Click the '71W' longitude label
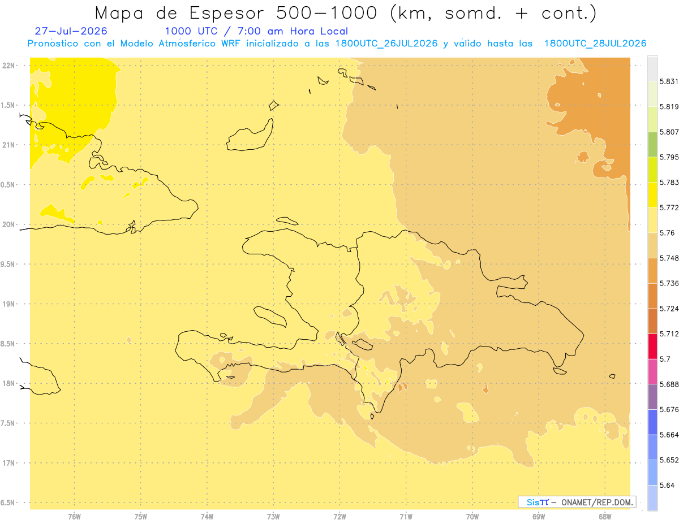Image resolution: width=679 pixels, height=524 pixels. click(x=406, y=517)
